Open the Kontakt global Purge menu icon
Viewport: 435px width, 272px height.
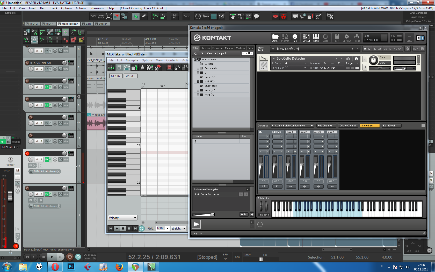tap(357, 38)
